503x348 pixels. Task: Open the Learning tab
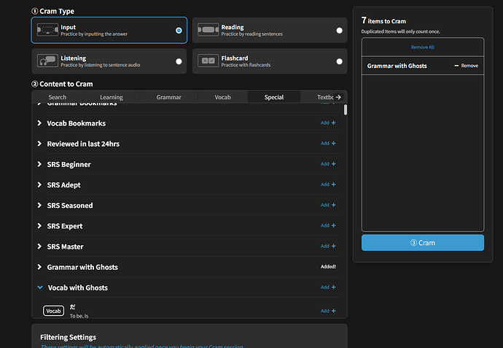(x=112, y=97)
